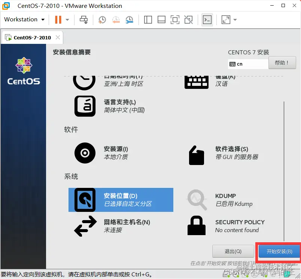Expand the stretch display dropdown arrow

pos(235,19)
